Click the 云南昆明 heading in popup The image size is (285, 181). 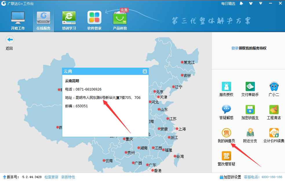[x=72, y=81]
